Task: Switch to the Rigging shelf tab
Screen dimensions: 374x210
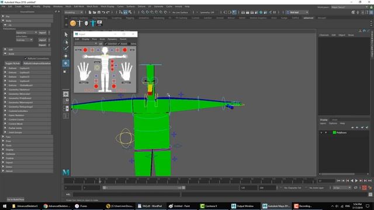Action: pos(130,18)
